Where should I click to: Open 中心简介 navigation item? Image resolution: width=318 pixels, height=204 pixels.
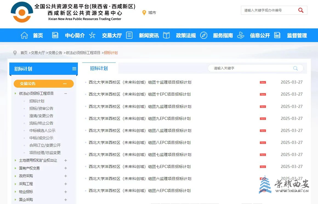[x=75, y=36]
